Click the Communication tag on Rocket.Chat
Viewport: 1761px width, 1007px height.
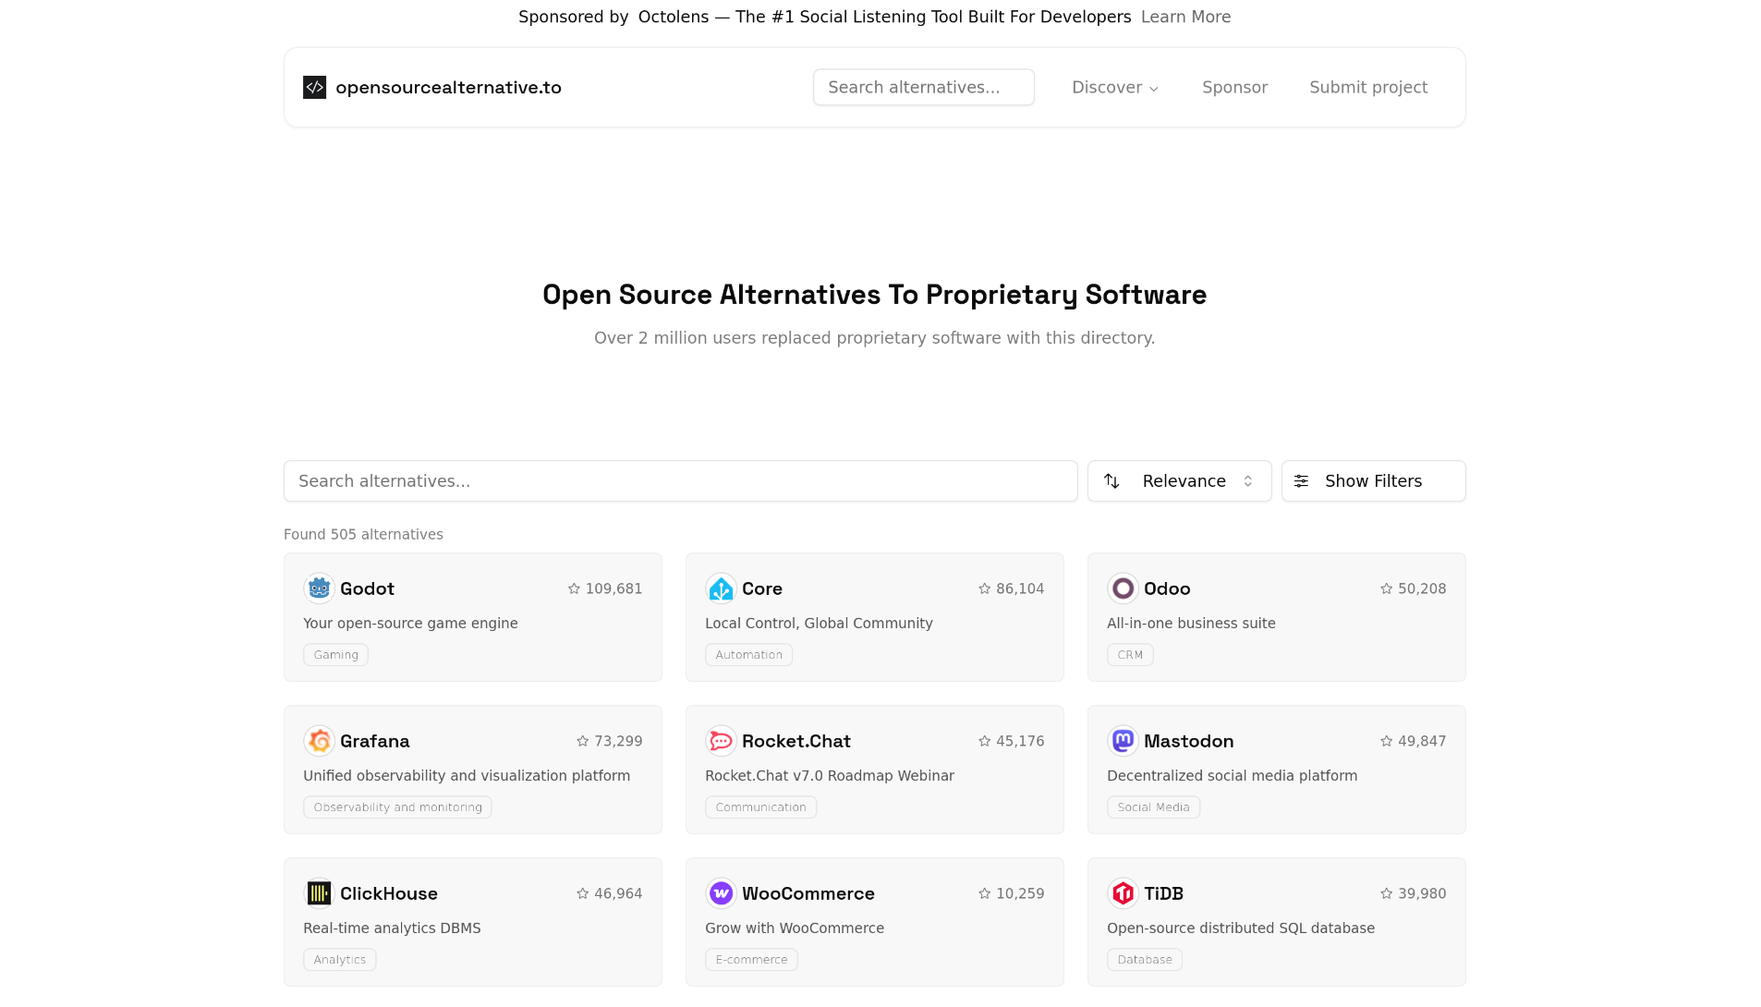click(x=760, y=807)
